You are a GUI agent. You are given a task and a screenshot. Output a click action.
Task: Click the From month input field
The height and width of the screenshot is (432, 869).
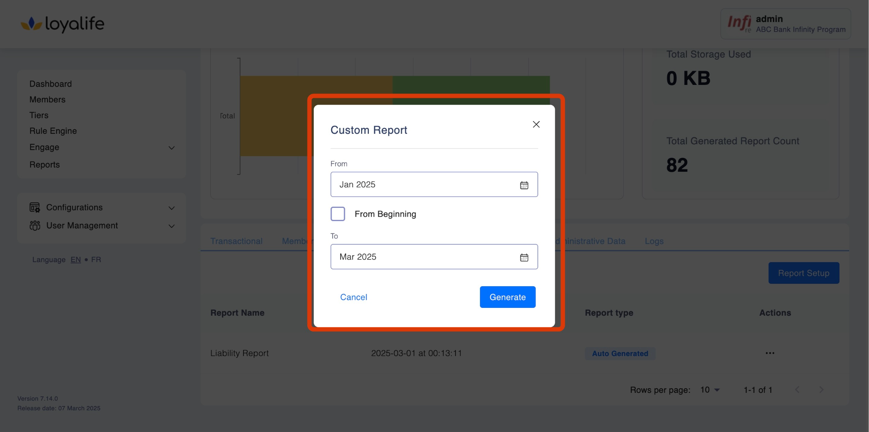[423, 185]
